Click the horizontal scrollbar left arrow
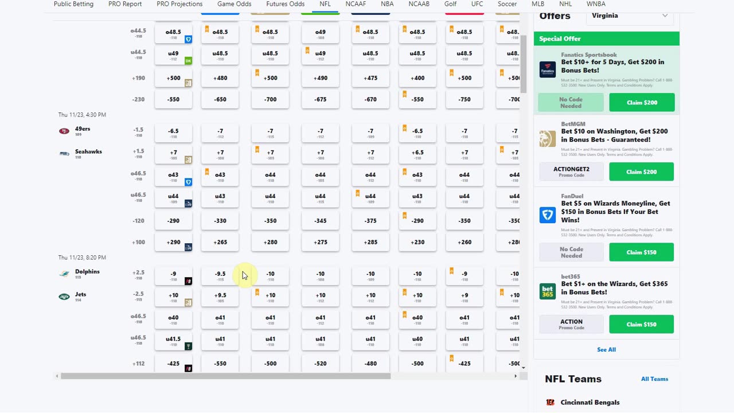The image size is (734, 413). point(57,376)
